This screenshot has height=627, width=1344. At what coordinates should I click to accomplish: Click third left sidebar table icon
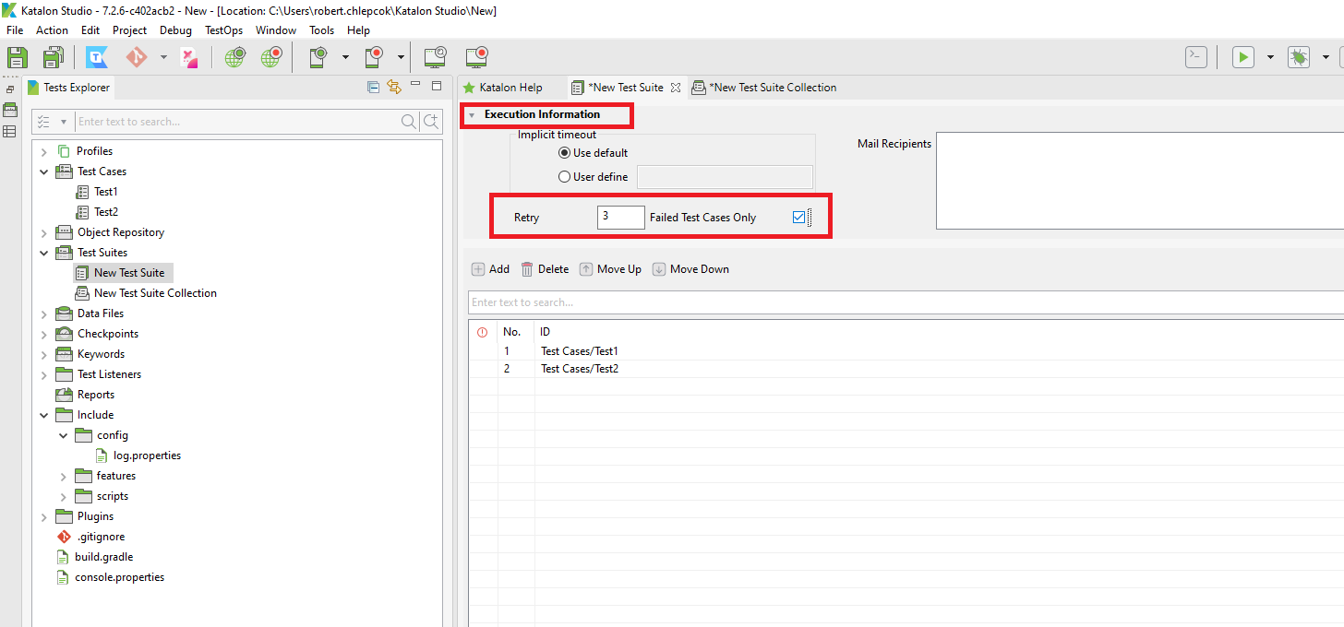pyautogui.click(x=10, y=132)
